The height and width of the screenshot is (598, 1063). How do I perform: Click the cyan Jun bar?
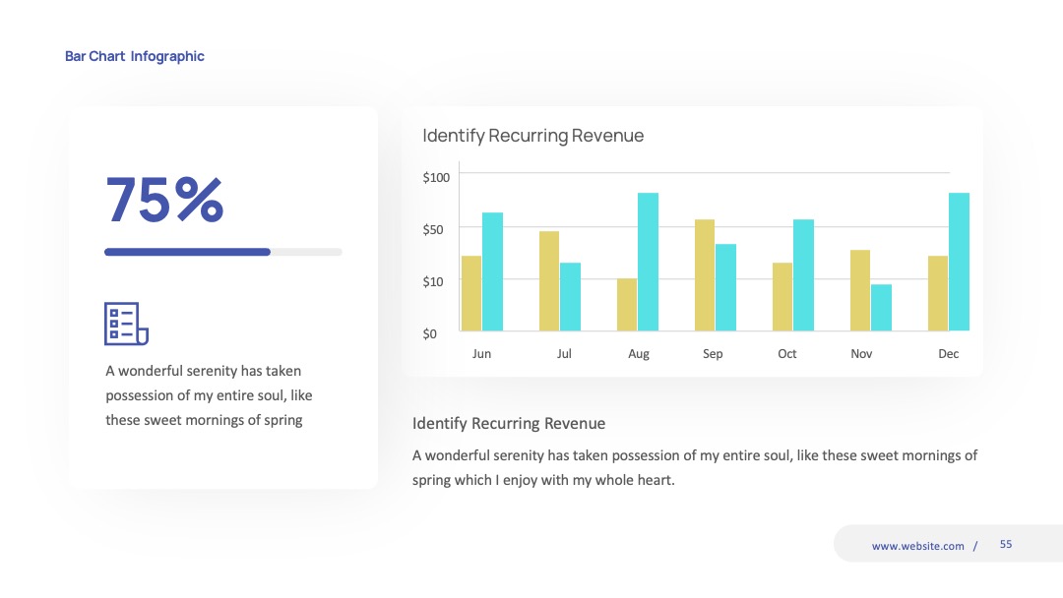point(493,271)
